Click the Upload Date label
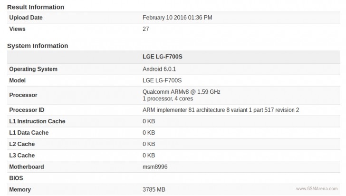 click(x=26, y=18)
